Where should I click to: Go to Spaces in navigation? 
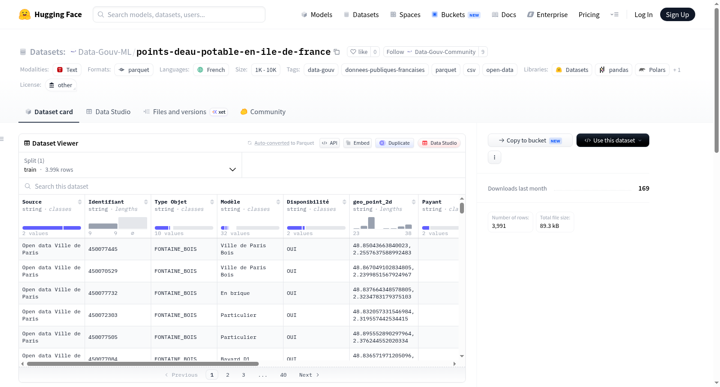pos(405,14)
